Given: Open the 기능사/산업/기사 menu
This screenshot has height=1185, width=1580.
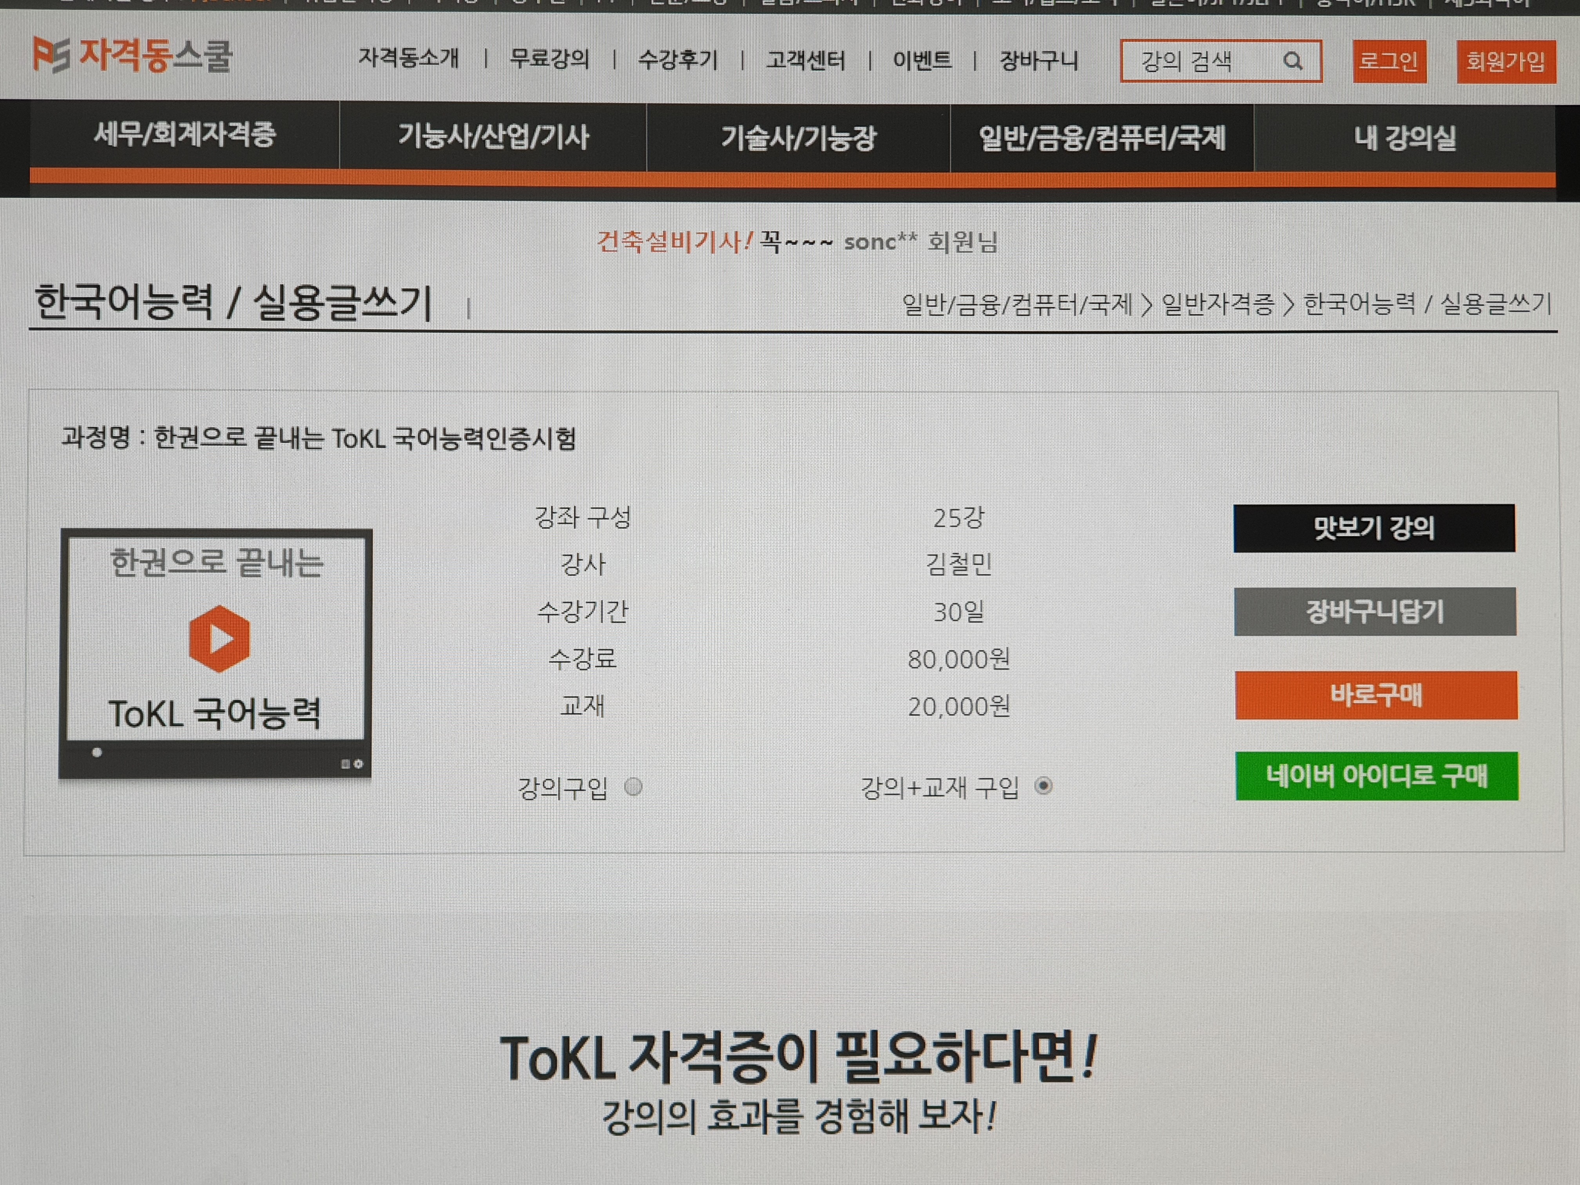Looking at the screenshot, I should click(493, 136).
